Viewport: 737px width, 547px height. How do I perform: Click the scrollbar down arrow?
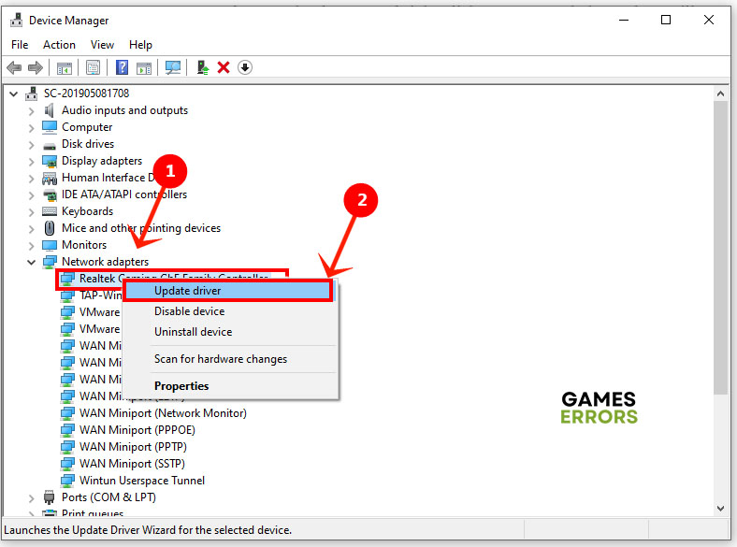point(720,508)
